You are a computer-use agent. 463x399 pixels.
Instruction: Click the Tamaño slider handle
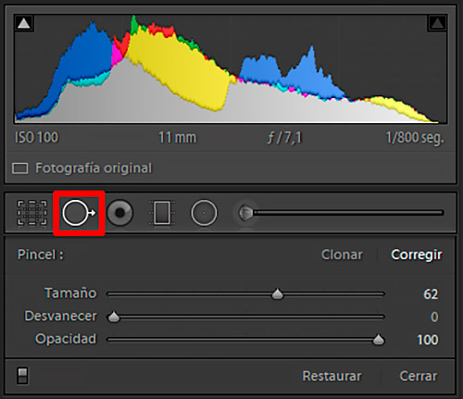point(278,293)
